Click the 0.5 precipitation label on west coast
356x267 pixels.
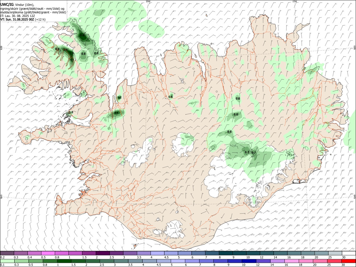71,112
